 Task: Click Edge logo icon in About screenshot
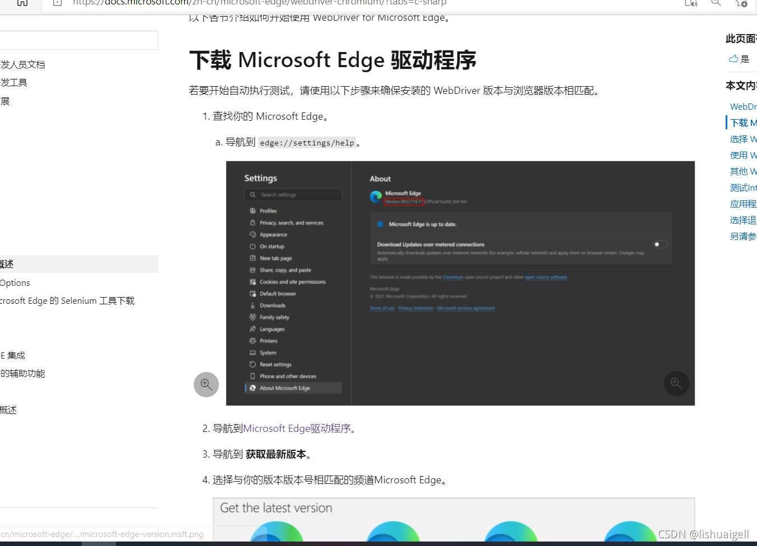pyautogui.click(x=376, y=197)
